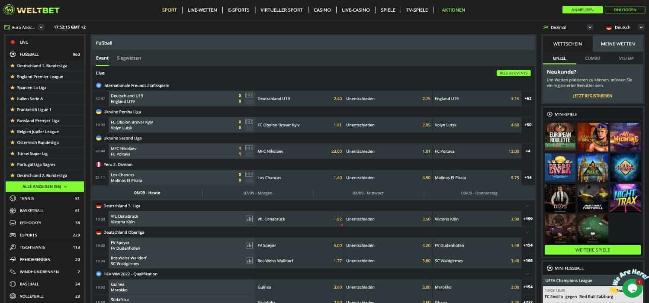The height and width of the screenshot is (303, 649).
Task: Open live pitch icon for Deutschland U19 match
Action: [x=249, y=95]
